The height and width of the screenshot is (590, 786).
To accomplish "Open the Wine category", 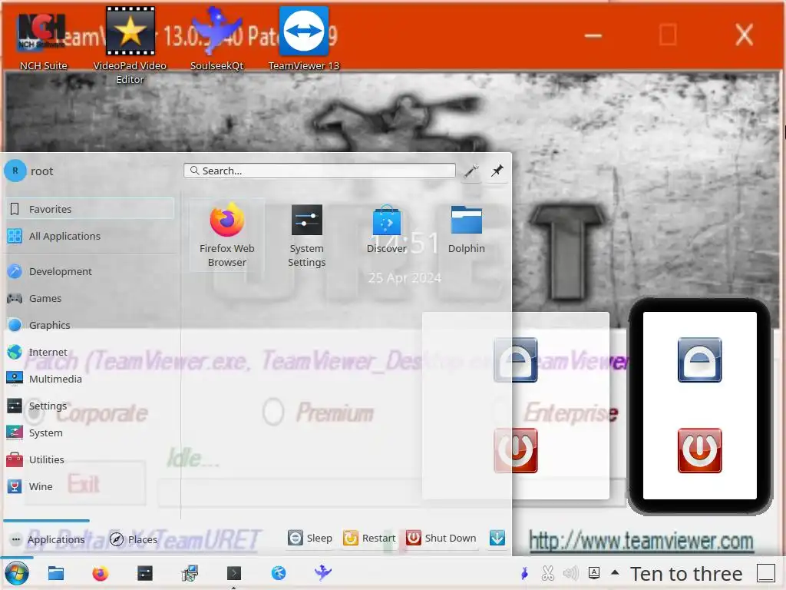I will (x=89, y=486).
